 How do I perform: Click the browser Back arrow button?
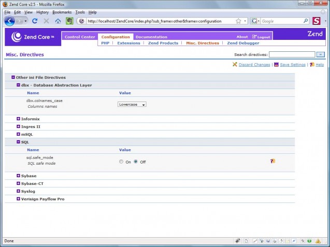pos(10,21)
